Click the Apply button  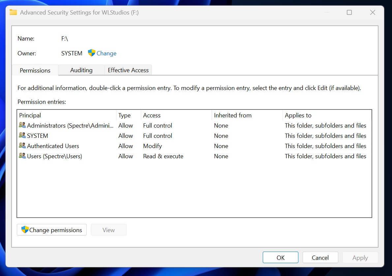coord(360,257)
